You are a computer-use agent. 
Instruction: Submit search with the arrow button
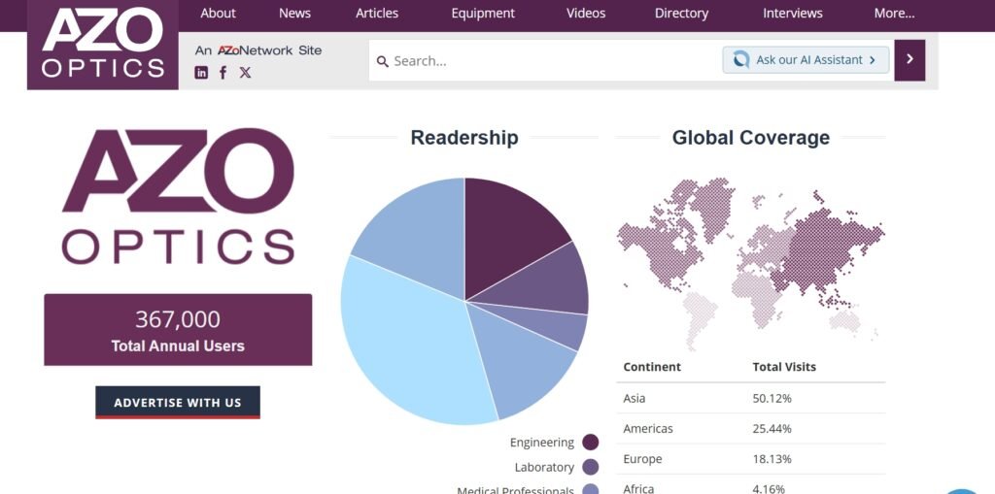(909, 59)
